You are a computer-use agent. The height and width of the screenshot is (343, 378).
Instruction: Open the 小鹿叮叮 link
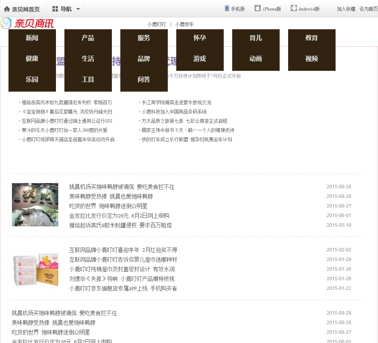click(x=157, y=24)
